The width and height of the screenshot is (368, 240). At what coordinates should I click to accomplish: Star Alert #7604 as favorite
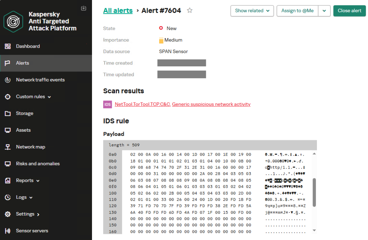tap(190, 10)
